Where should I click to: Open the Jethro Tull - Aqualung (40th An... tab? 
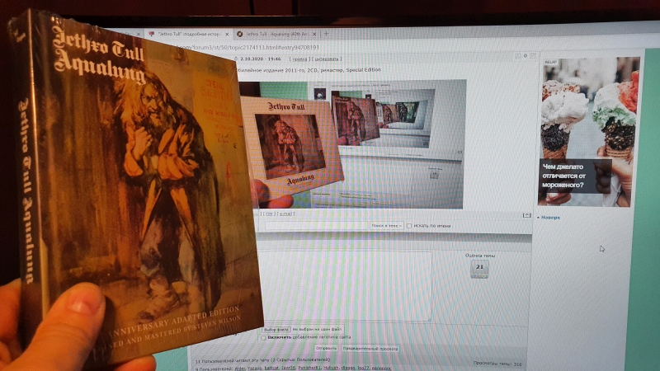(275, 34)
